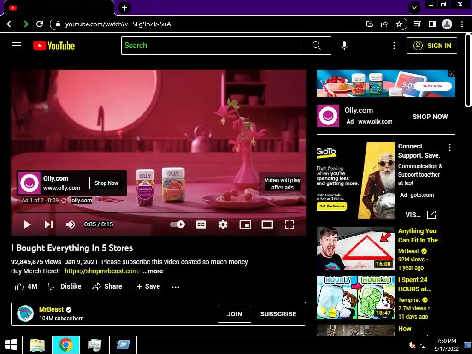Open YouTube settings three-dot menu

(x=394, y=46)
